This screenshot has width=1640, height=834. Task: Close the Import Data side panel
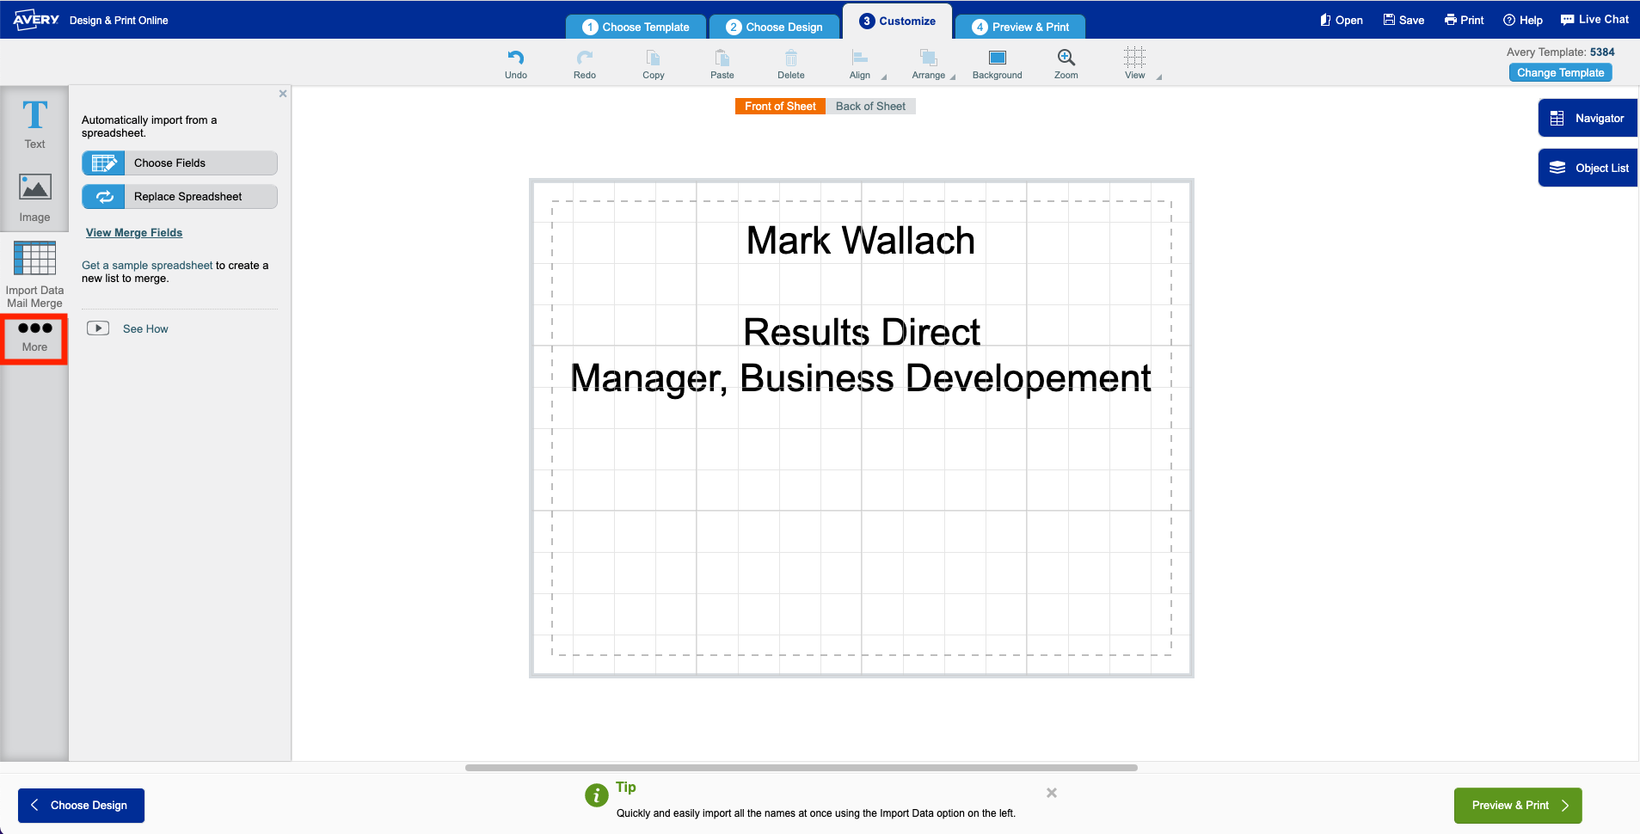pyautogui.click(x=283, y=94)
